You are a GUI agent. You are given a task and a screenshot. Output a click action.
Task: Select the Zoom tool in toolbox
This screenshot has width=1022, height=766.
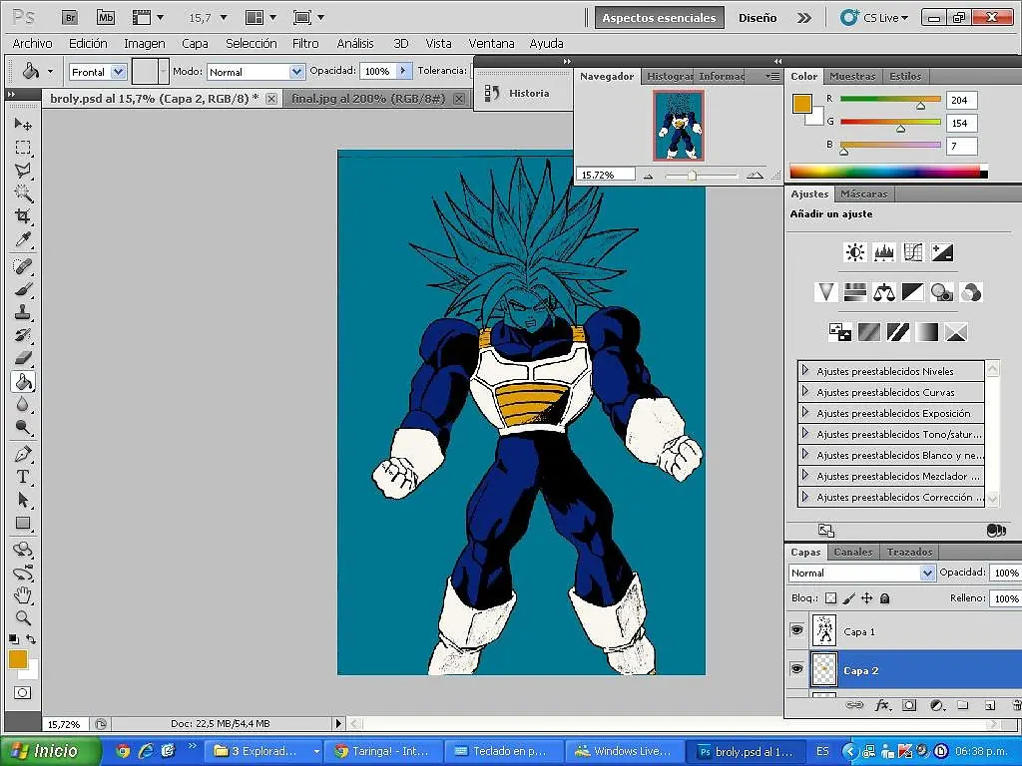point(23,617)
